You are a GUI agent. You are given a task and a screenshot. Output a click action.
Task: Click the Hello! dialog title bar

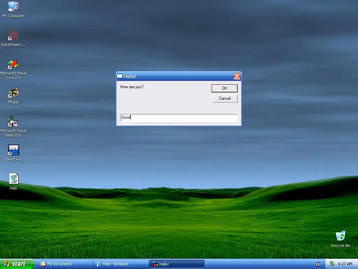(179, 76)
